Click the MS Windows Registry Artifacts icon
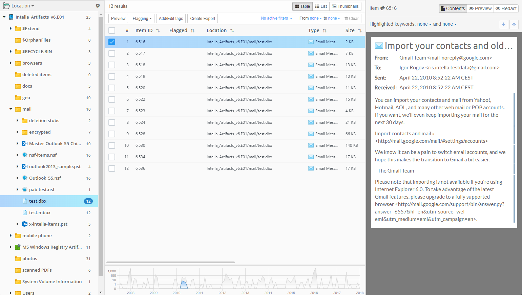This screenshot has width=522, height=295. coord(18,247)
